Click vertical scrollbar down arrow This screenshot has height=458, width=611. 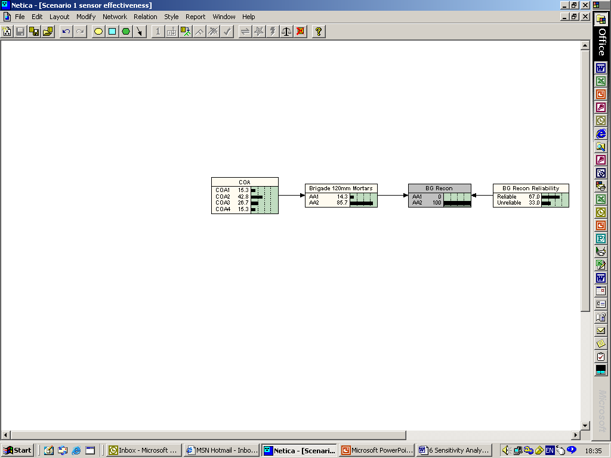[585, 425]
